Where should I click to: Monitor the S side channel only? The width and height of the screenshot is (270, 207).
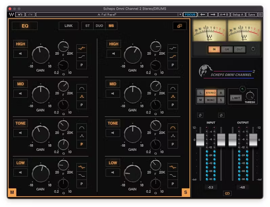tap(221, 100)
